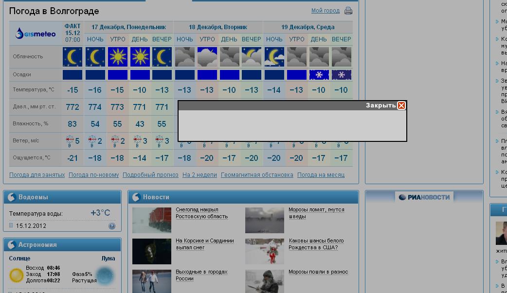The image size is (507, 293).
Task: Click the help question mark in Водоемы panel
Action: pos(112,226)
